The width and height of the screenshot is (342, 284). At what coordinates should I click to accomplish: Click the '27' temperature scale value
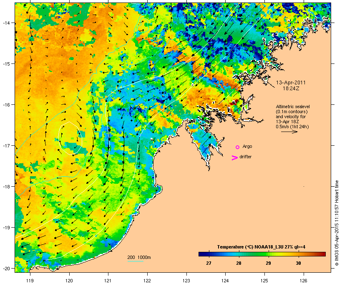coord(209,263)
